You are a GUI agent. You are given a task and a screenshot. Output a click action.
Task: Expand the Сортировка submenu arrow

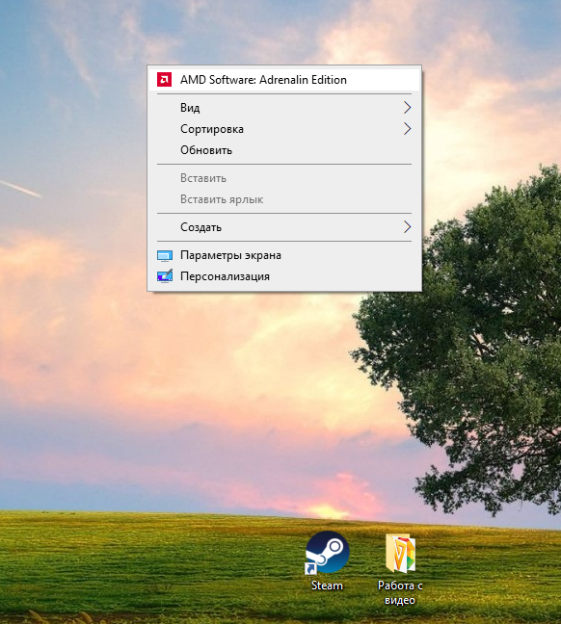coord(407,129)
